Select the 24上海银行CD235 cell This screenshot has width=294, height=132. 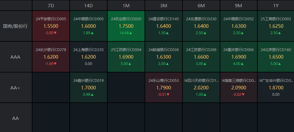tap(89, 57)
